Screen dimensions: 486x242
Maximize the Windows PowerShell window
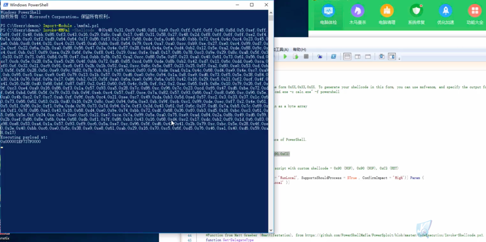click(x=252, y=5)
